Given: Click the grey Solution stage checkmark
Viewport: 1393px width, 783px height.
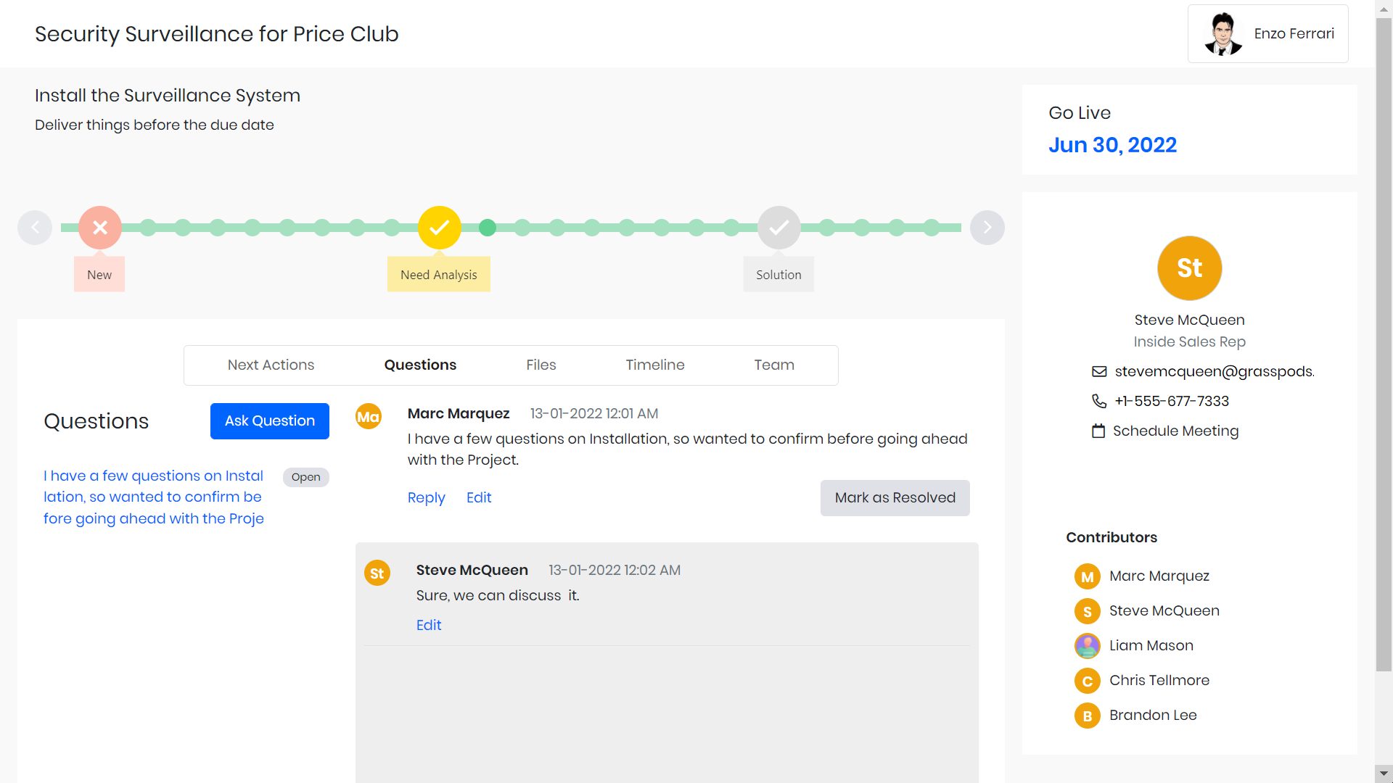Looking at the screenshot, I should (x=778, y=228).
